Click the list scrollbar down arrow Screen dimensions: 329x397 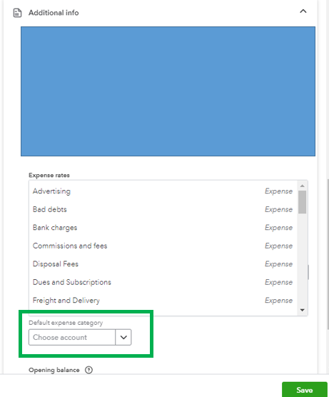coord(302,310)
